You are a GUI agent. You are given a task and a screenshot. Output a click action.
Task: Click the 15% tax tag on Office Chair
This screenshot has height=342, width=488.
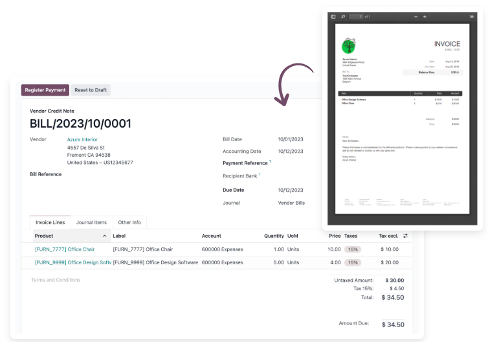pyautogui.click(x=353, y=249)
